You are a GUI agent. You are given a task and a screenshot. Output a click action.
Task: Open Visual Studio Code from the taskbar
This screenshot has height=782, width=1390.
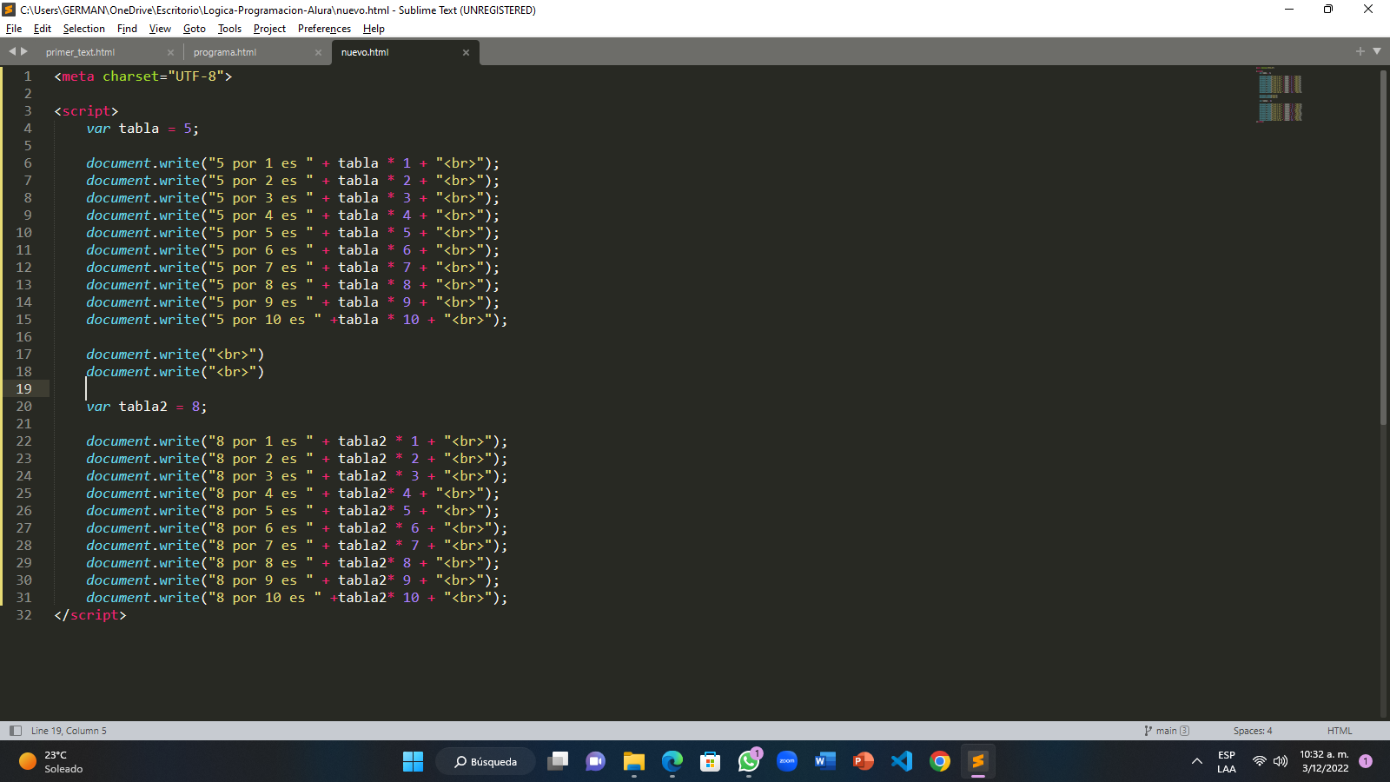click(901, 762)
